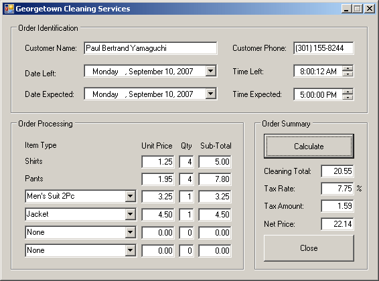Click the 'Tax Rate:' label
Image resolution: width=379 pixels, height=281 pixels.
pos(279,189)
